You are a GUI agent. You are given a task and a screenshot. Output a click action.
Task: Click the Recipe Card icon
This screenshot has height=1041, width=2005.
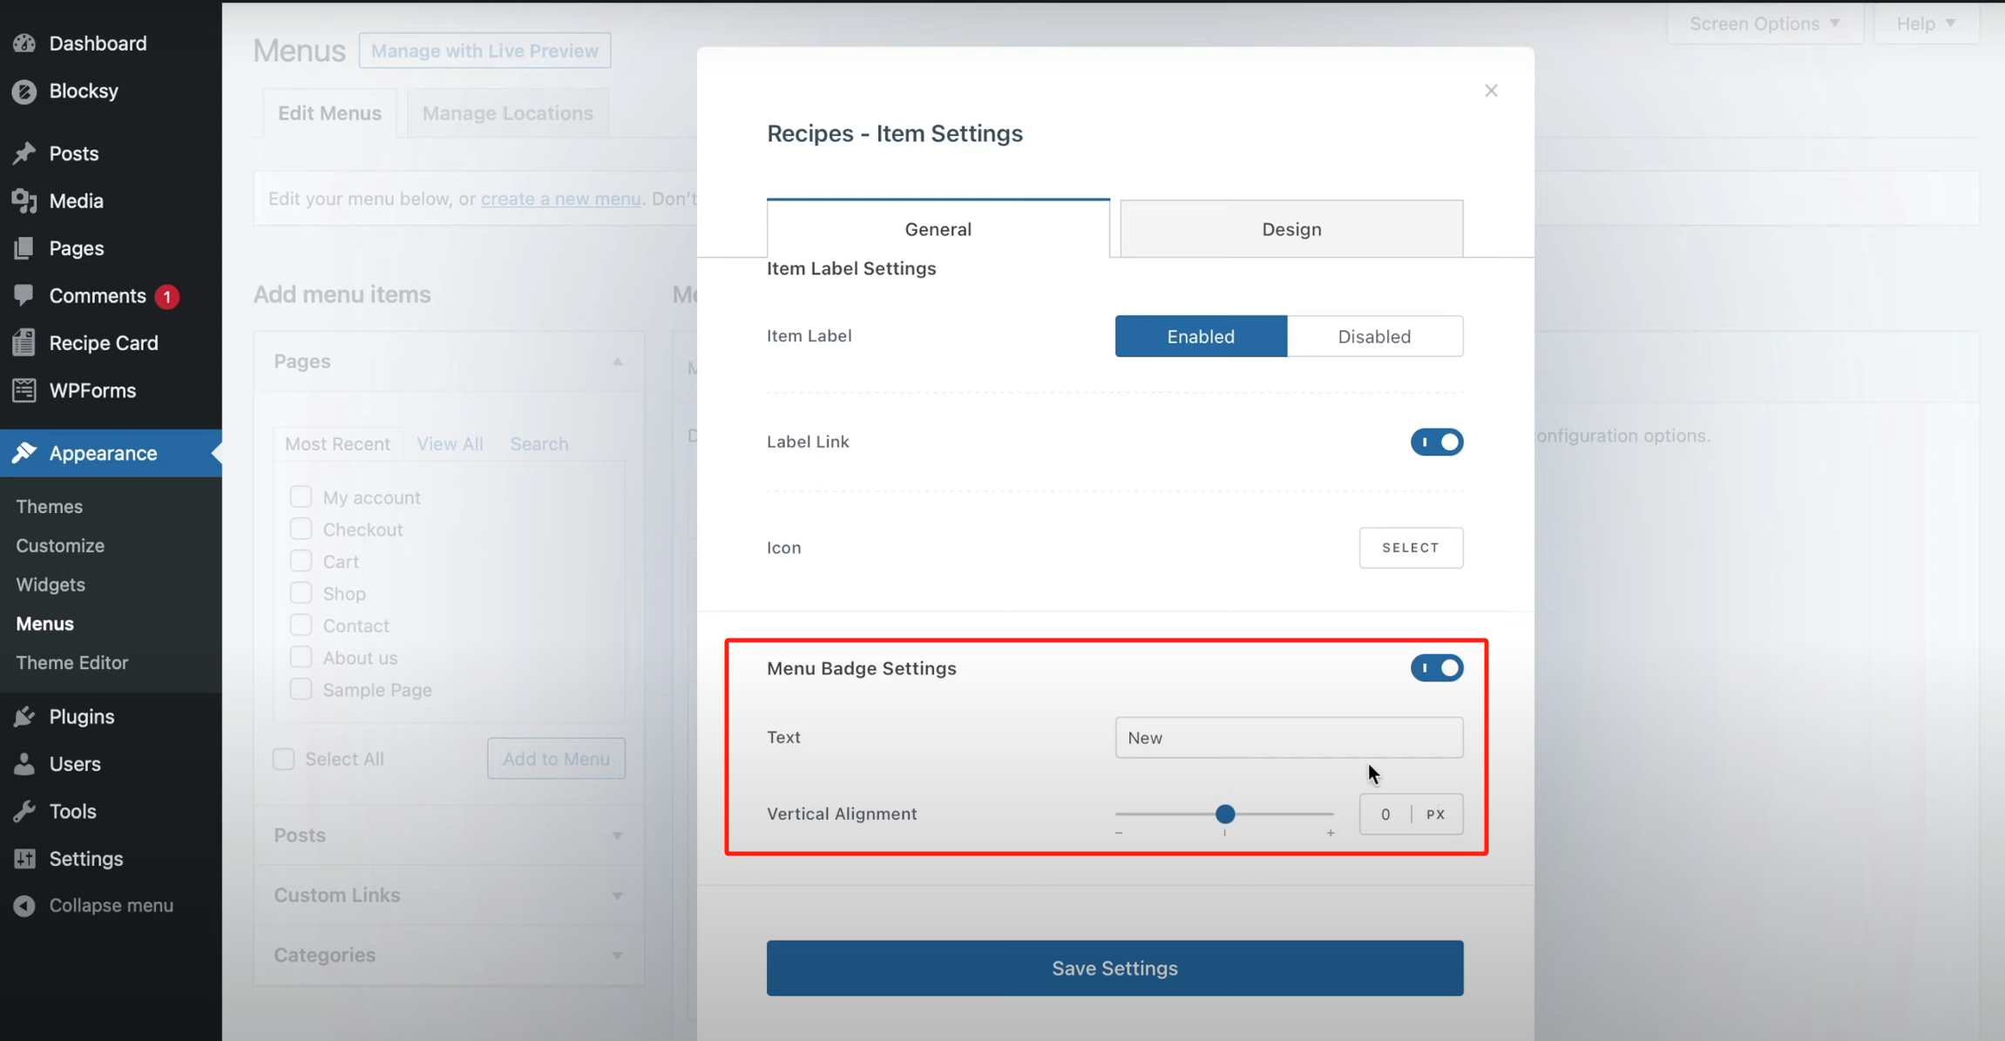coord(24,343)
